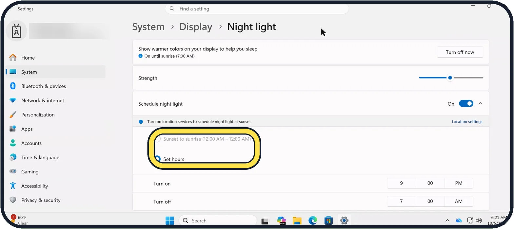
Task: Change the Turn off AM period
Action: 459,201
